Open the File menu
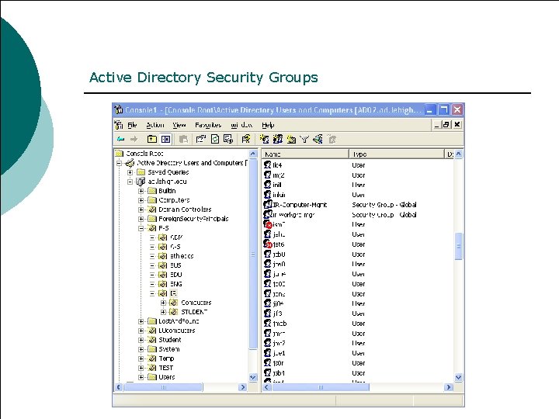 pyautogui.click(x=132, y=125)
